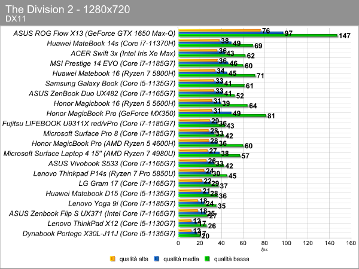The width and height of the screenshot is (359, 269).
Task: Select the Honor MagicBook Pro GeForce MX350 label
Action: tap(111, 114)
